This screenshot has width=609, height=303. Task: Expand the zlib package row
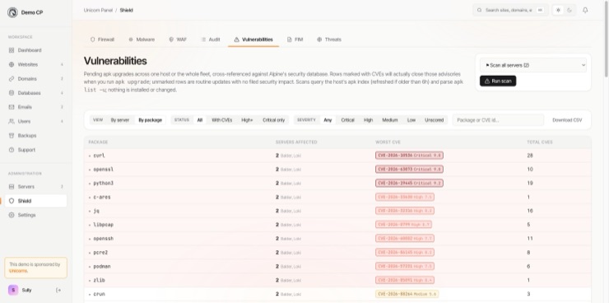pyautogui.click(x=337, y=280)
